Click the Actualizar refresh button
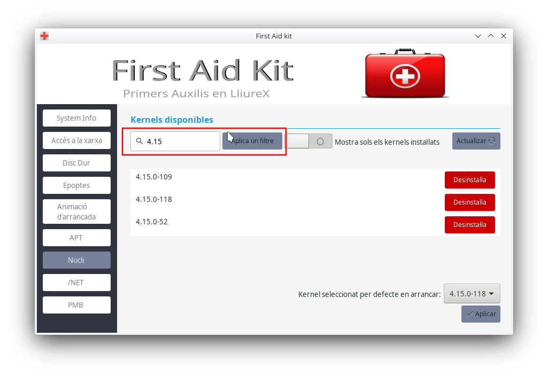The image size is (548, 376). [476, 141]
